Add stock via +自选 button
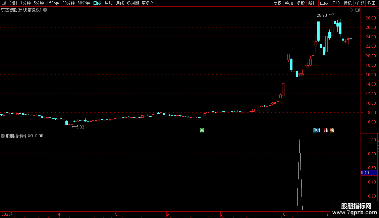This screenshot has width=379, height=218. pos(360,3)
